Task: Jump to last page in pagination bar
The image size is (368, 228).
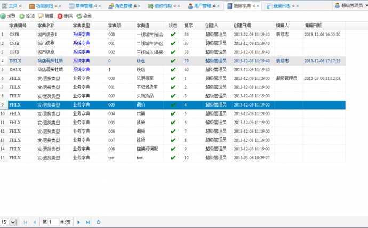Action: [x=87, y=222]
